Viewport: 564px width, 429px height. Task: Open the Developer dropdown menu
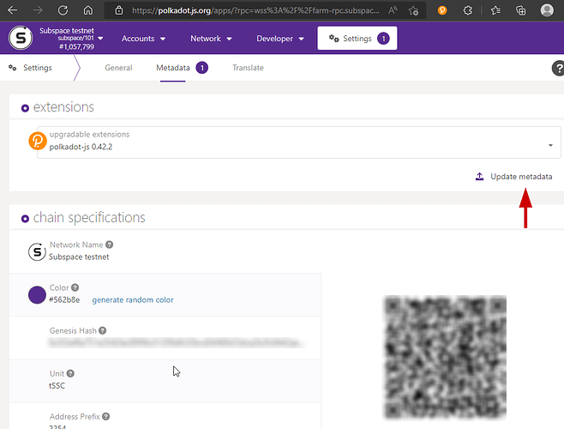tap(280, 39)
